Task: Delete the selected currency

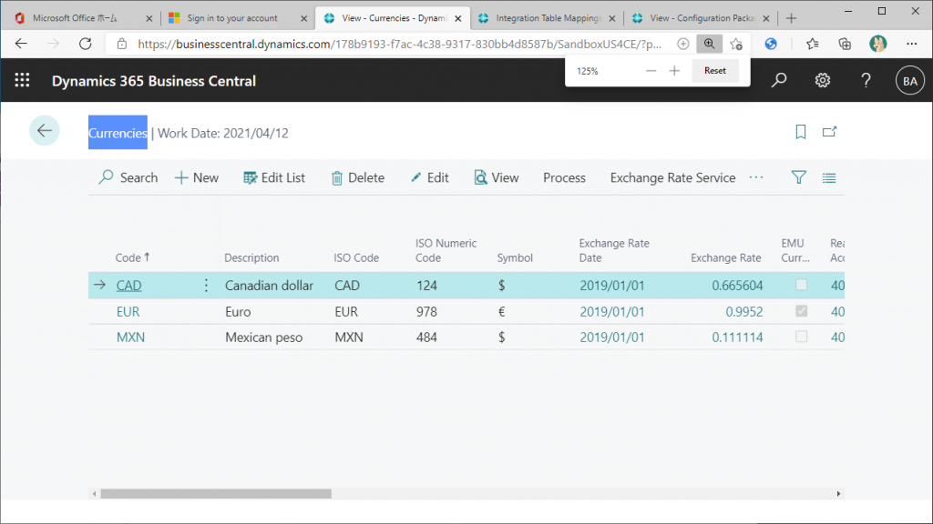Action: pos(357,177)
